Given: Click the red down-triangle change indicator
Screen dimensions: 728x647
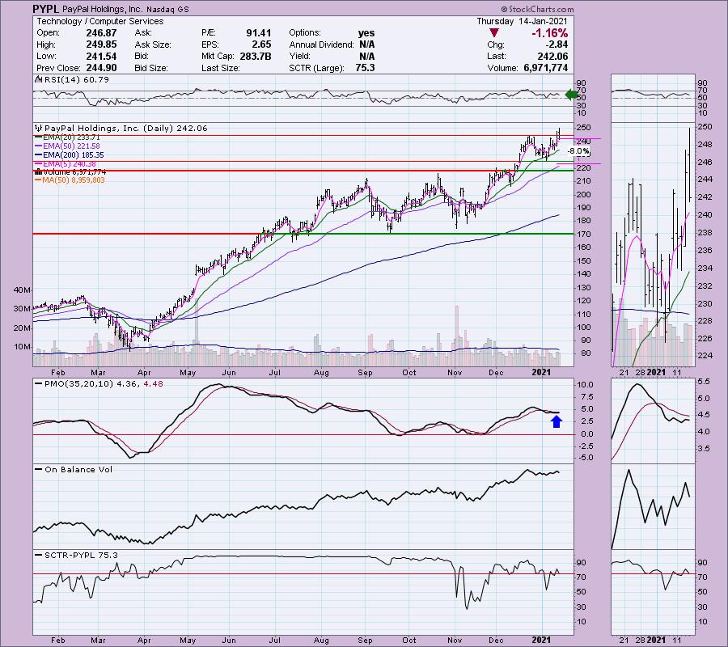Looking at the screenshot, I should (x=494, y=33).
